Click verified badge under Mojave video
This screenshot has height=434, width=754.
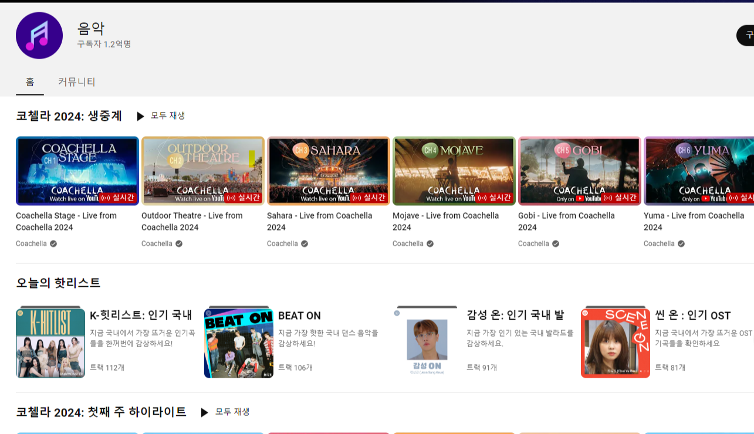tap(430, 243)
